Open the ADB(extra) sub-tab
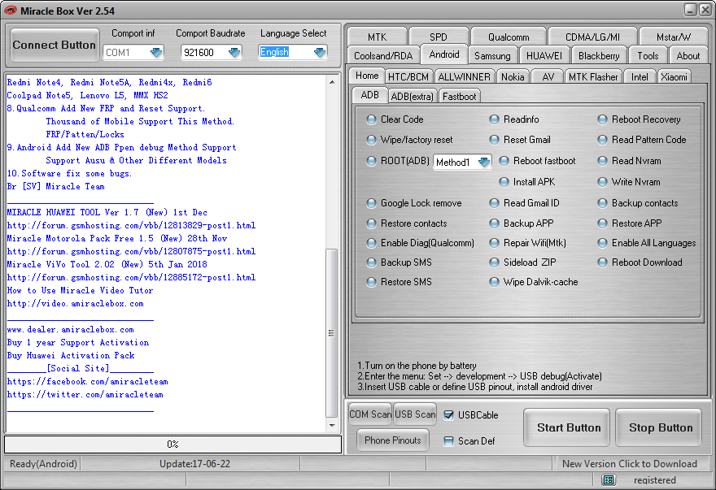The image size is (716, 490). (412, 97)
